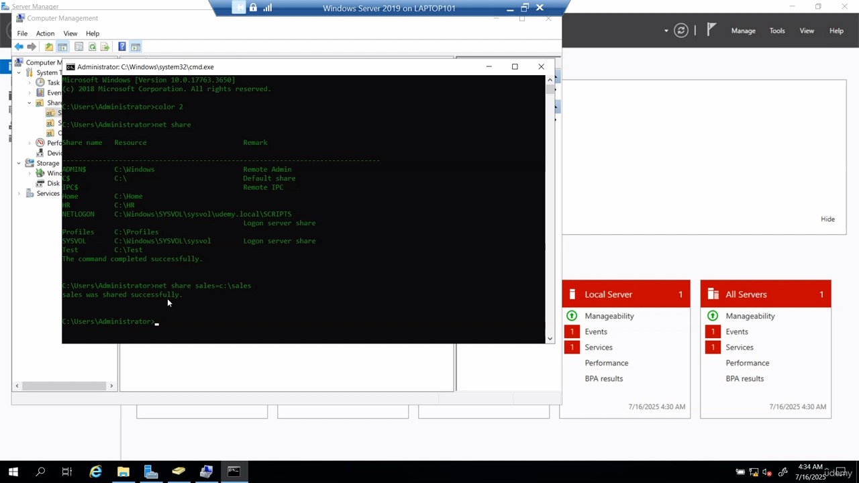
Task: Click Hide link in Server Manager welcome tile
Action: pyautogui.click(x=827, y=219)
